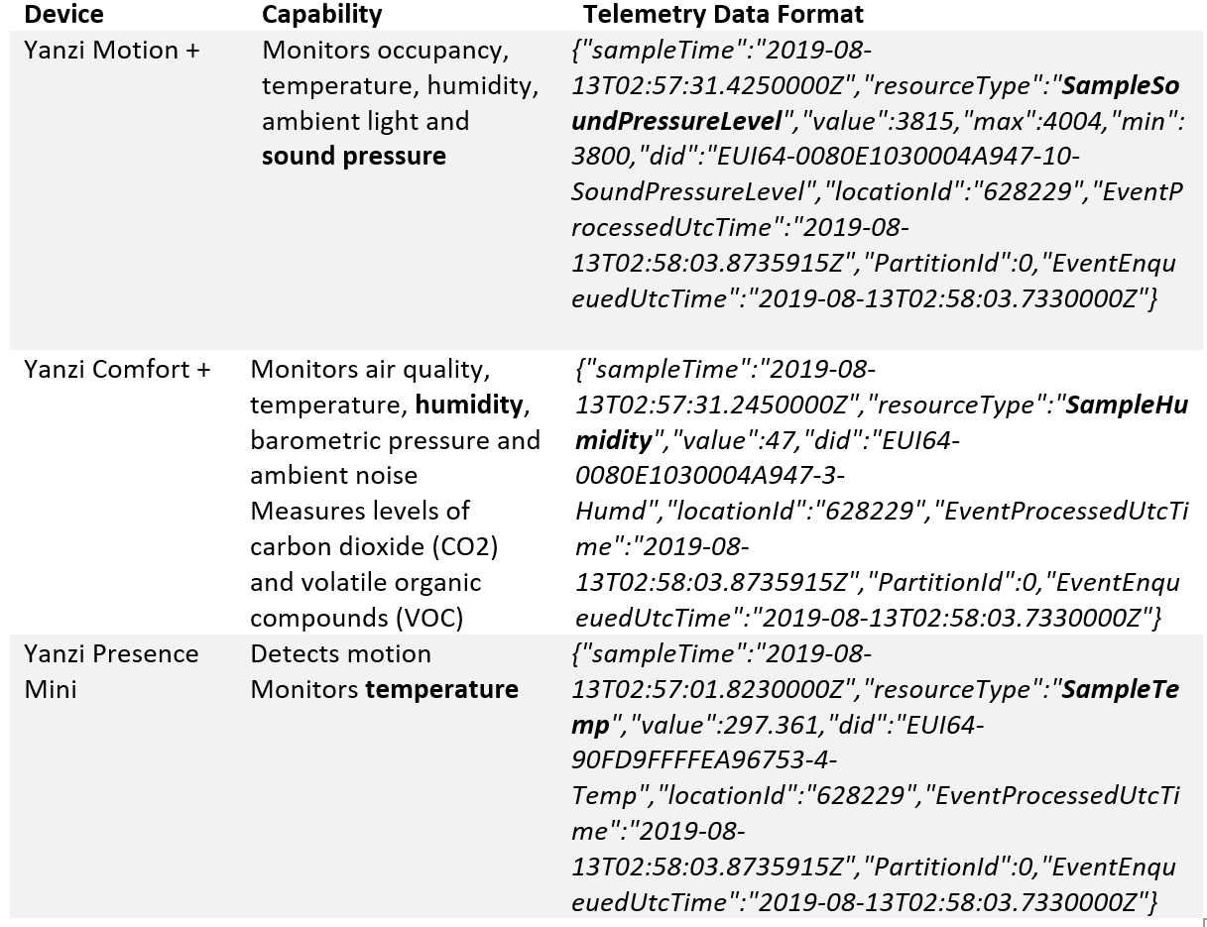Click the bold "humidity" capability word
Image resolution: width=1207 pixels, height=927 pixels.
[468, 405]
